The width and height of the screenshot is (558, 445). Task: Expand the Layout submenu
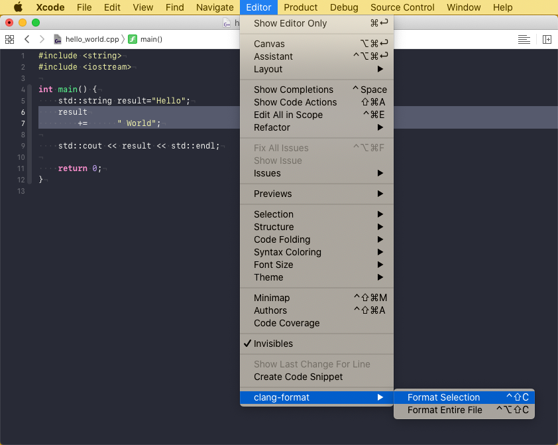click(x=317, y=69)
